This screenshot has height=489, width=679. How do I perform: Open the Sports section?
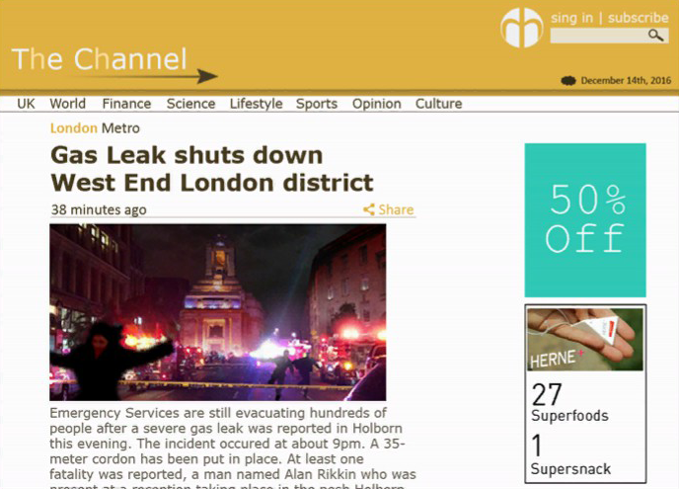pyautogui.click(x=317, y=104)
